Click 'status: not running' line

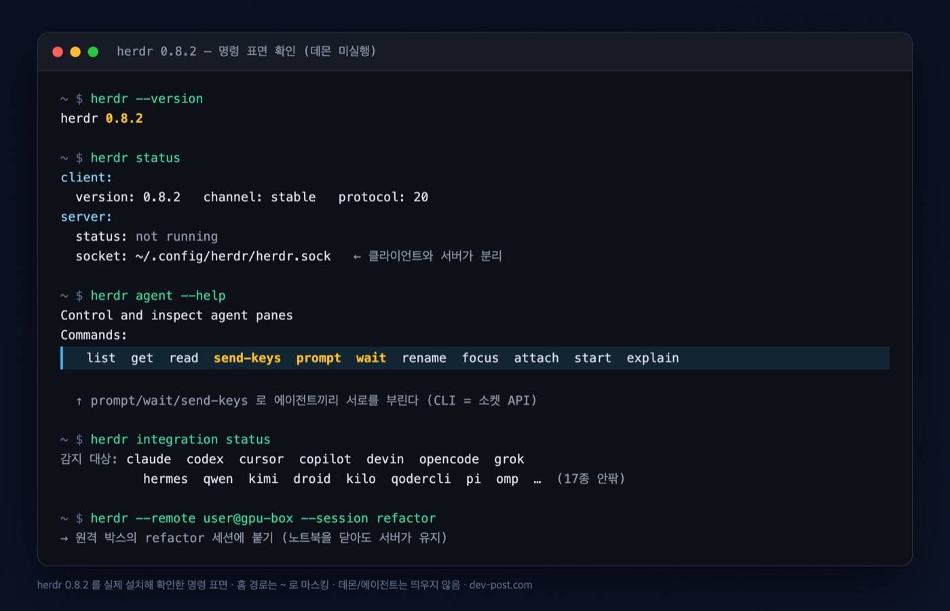(x=147, y=237)
